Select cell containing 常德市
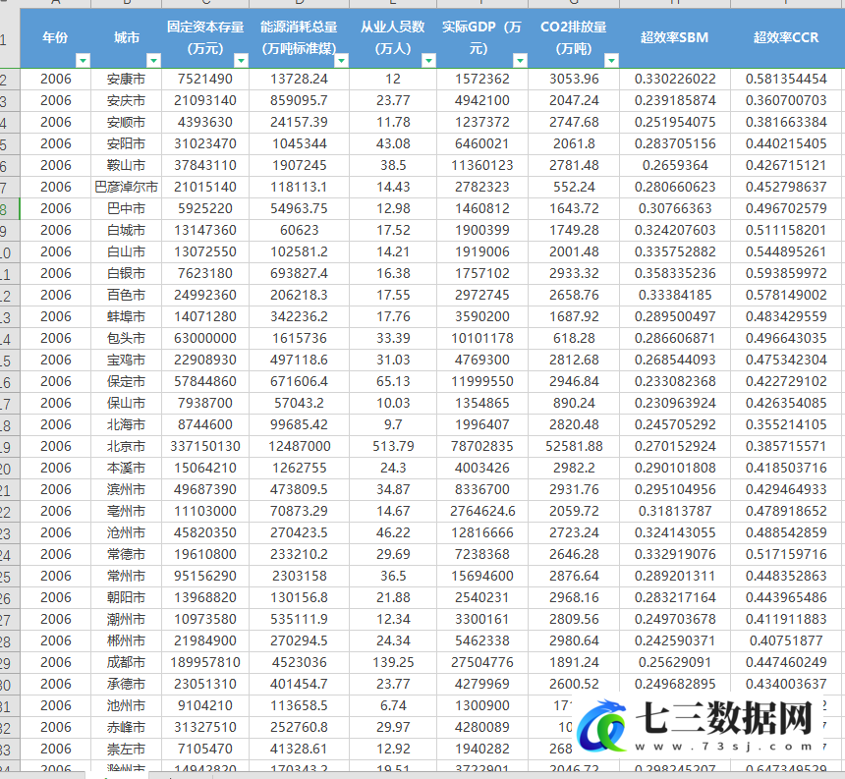The image size is (845, 779). pos(127,554)
